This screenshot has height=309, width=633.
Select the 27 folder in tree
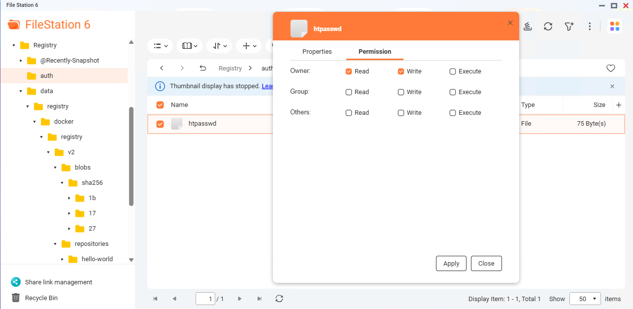click(92, 229)
